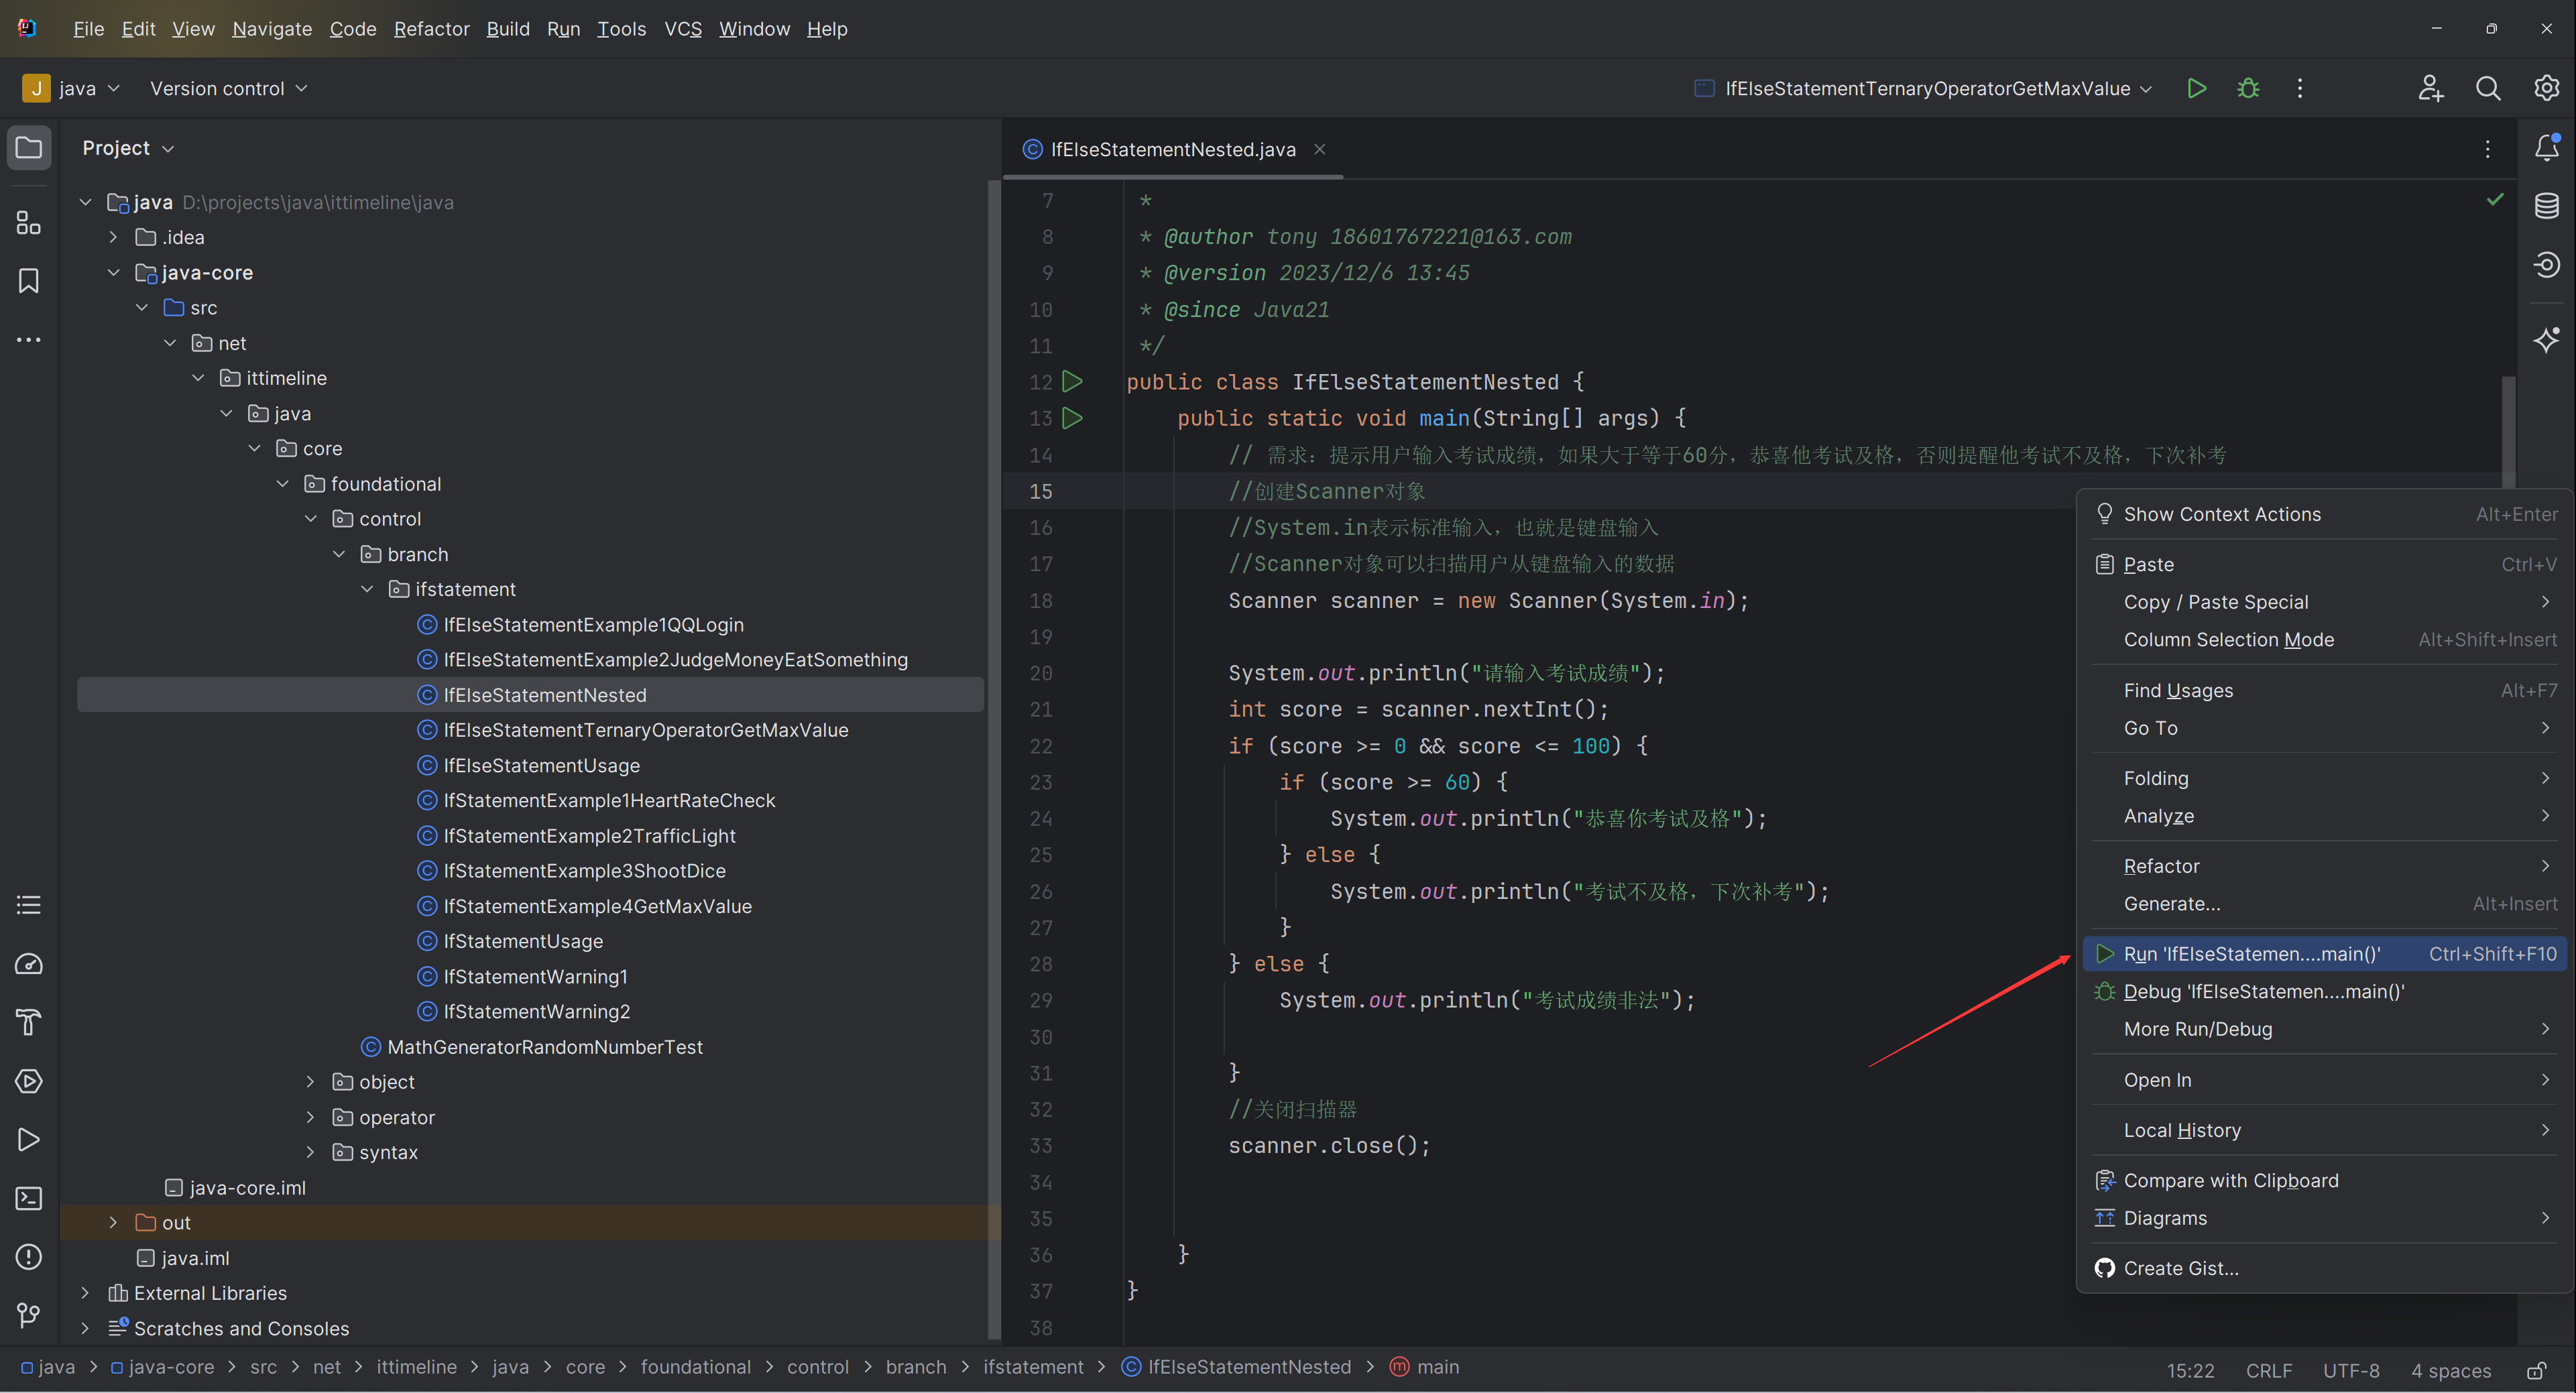This screenshot has height=1393, width=2576.
Task: Expand the out folder
Action: coord(113,1223)
